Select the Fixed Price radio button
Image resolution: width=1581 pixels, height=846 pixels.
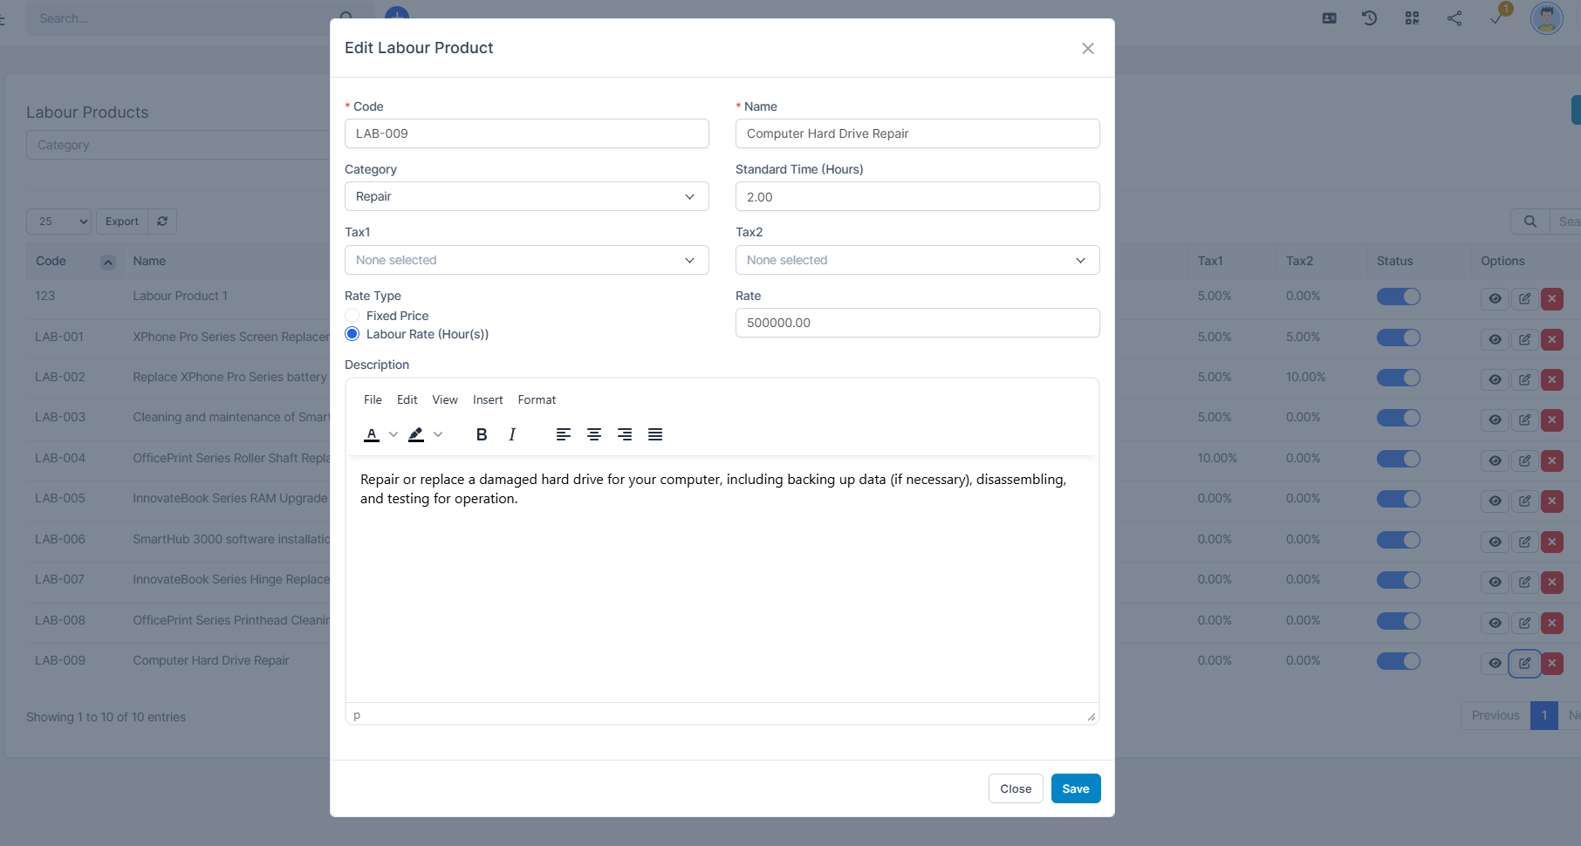[352, 316]
